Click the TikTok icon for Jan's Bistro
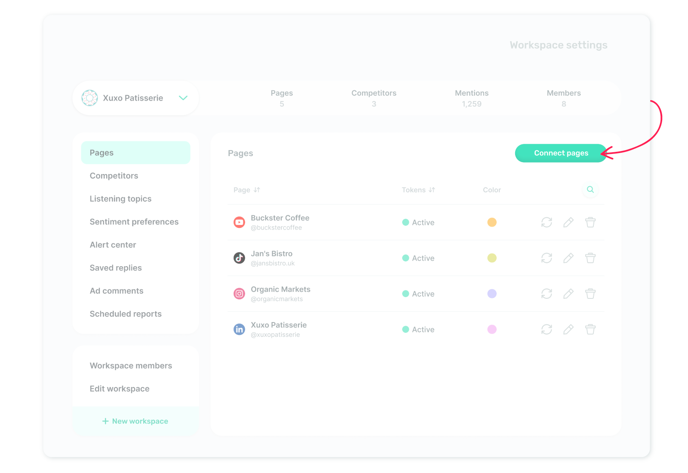Image resolution: width=688 pixels, height=473 pixels. coord(239,258)
